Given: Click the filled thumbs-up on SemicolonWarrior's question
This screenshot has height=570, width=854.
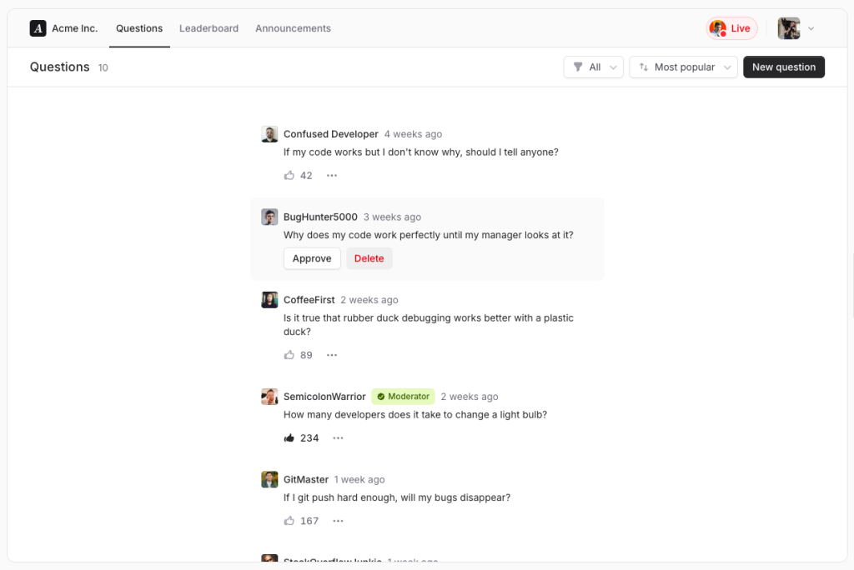Looking at the screenshot, I should click(x=289, y=437).
